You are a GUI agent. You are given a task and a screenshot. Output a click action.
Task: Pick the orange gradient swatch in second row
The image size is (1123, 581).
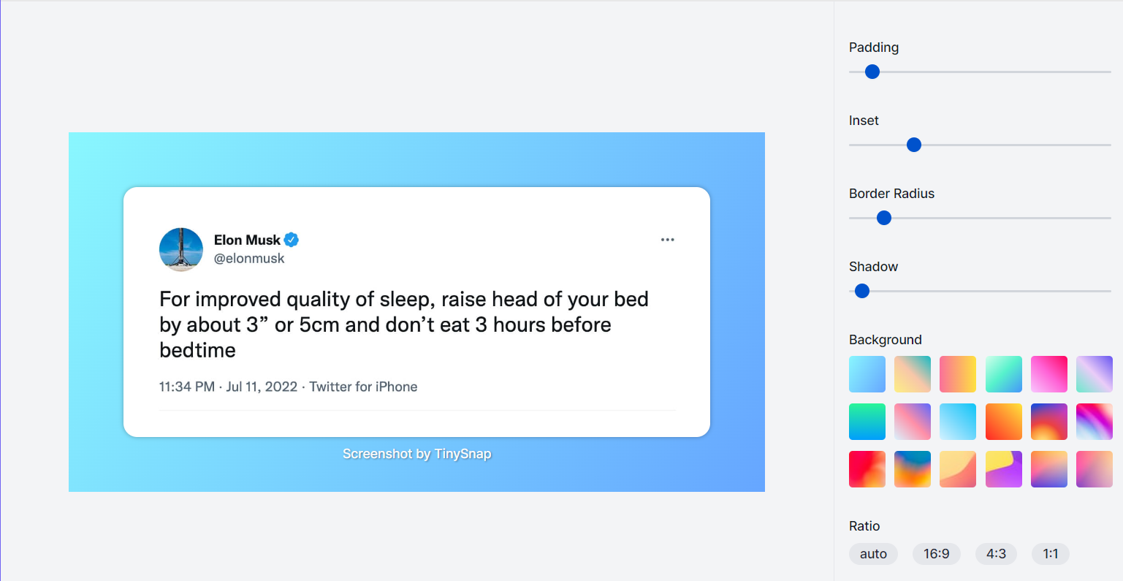pos(1004,422)
